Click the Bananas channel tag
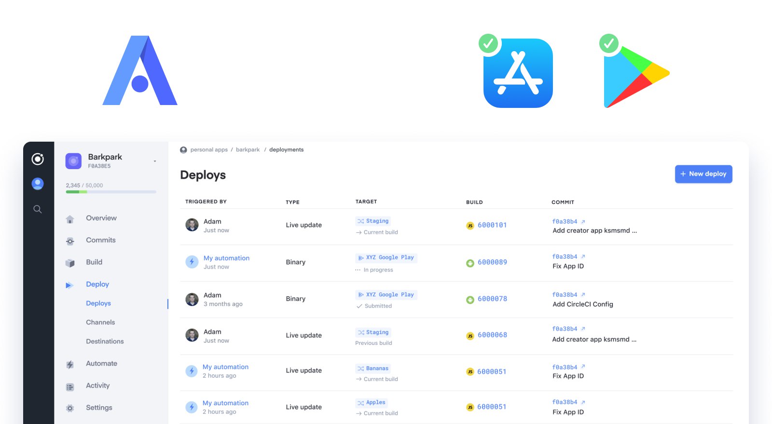 (x=373, y=369)
